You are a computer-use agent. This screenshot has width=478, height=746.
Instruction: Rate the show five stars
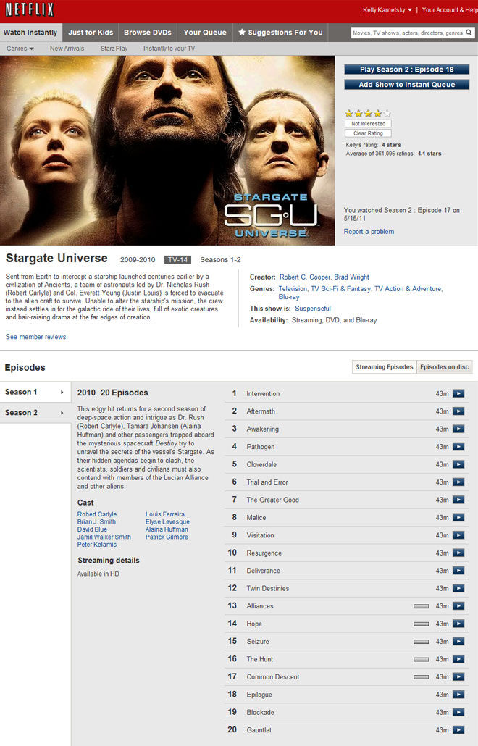[387, 113]
